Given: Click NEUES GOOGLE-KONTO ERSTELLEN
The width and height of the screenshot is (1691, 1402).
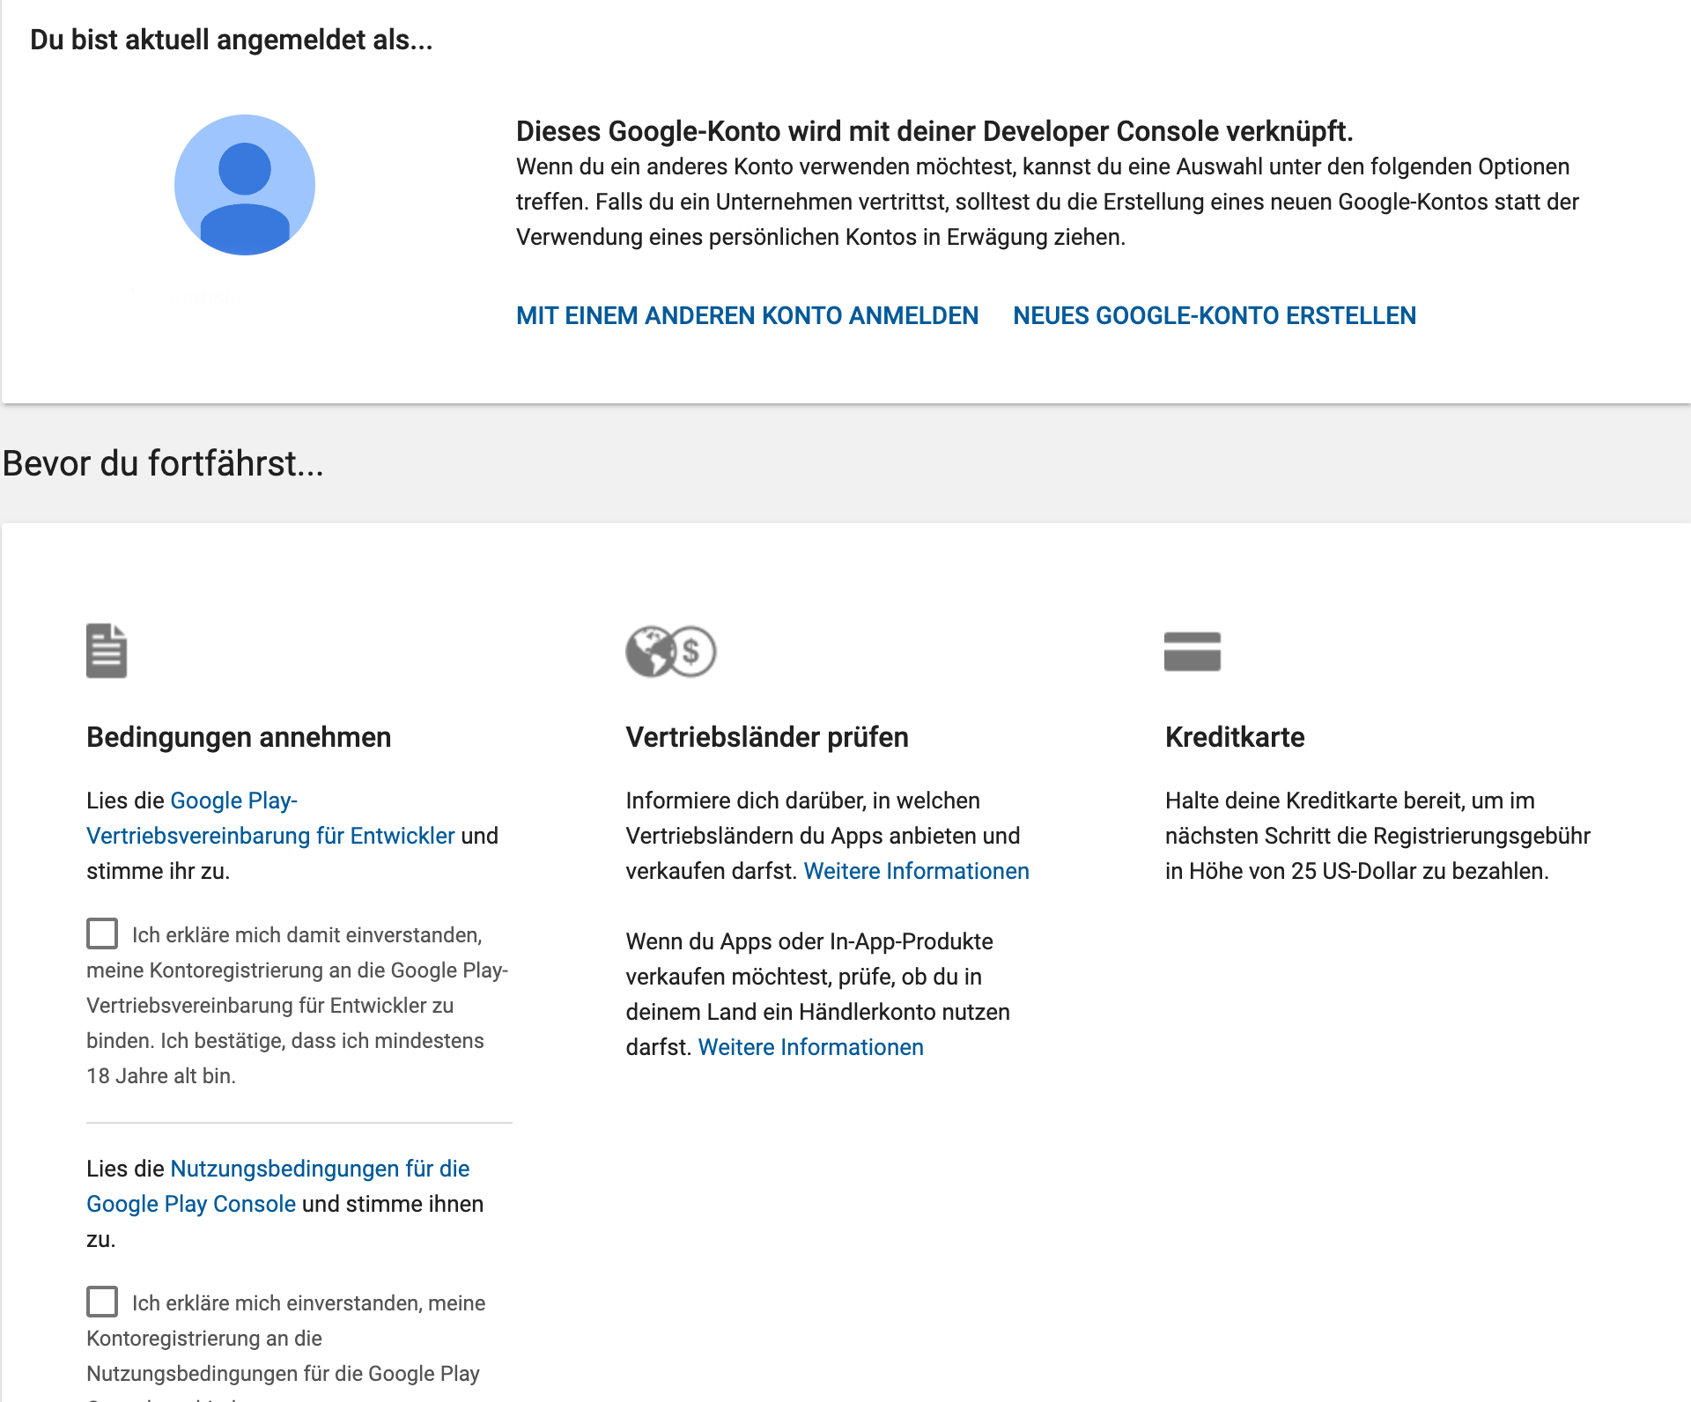Looking at the screenshot, I should tap(1215, 315).
